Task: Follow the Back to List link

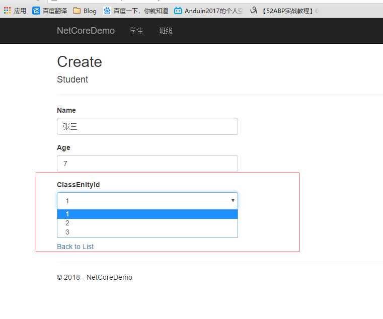Action: (x=75, y=247)
